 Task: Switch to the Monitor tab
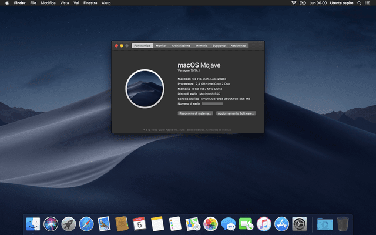point(161,46)
